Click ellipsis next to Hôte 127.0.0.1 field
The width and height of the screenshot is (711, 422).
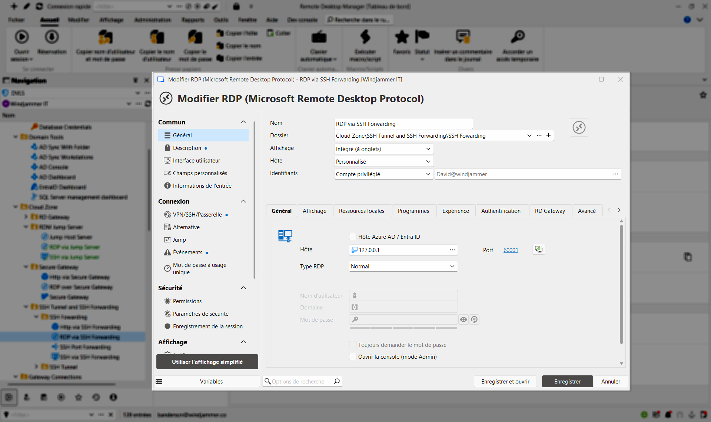point(452,250)
